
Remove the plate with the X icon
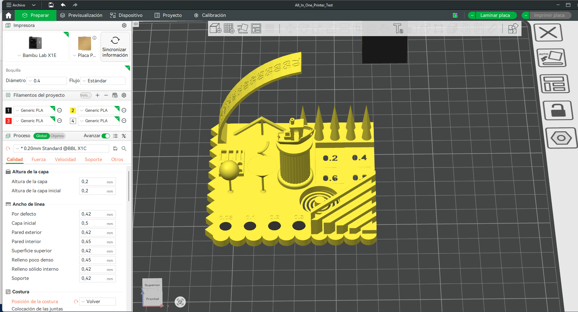(x=548, y=32)
